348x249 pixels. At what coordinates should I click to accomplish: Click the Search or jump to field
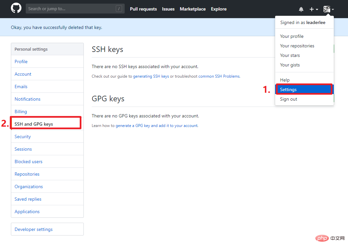[75, 9]
